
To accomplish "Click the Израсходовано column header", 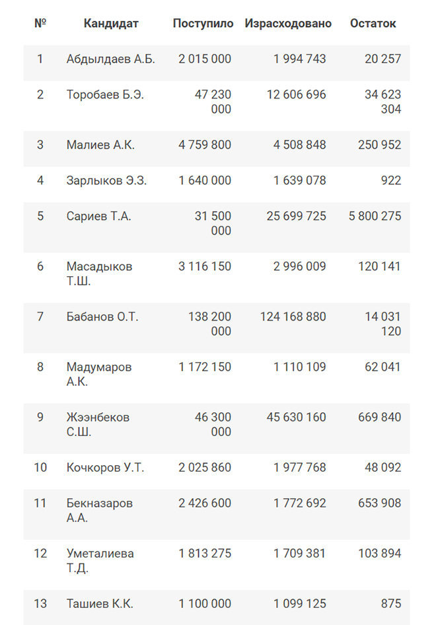I will [288, 24].
